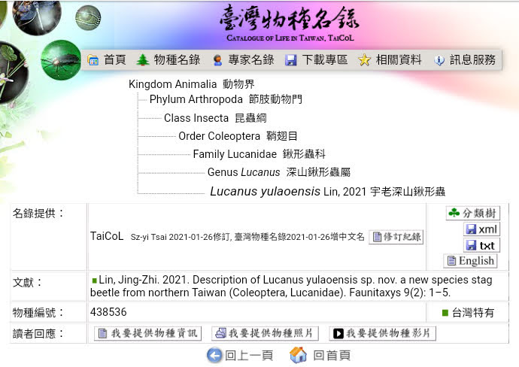This screenshot has width=519, height=367.
Task: Click 我要提供物種資訊 to submit species info
Action: point(149,333)
